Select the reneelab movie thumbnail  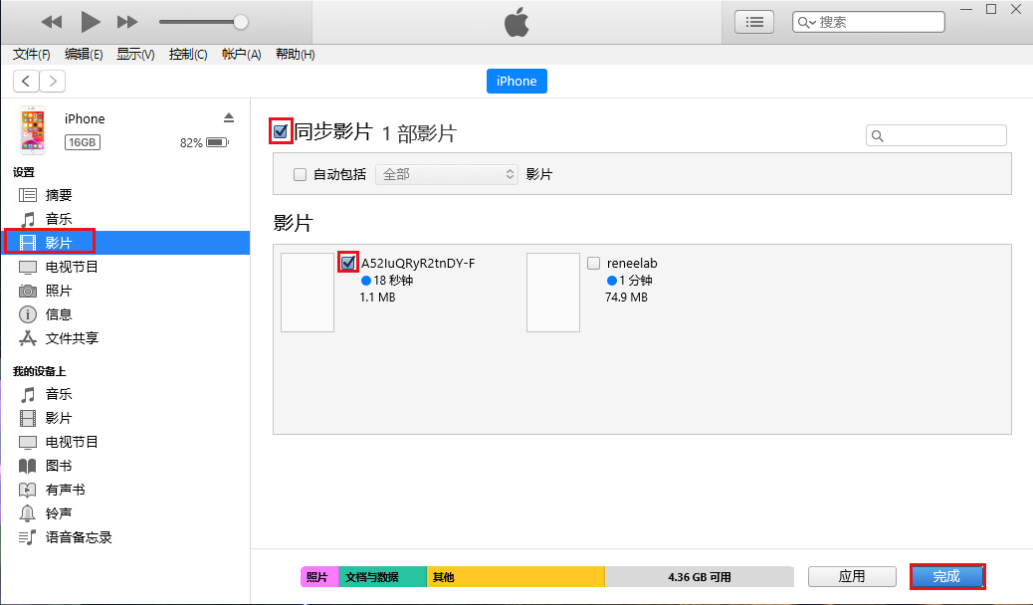tap(553, 293)
